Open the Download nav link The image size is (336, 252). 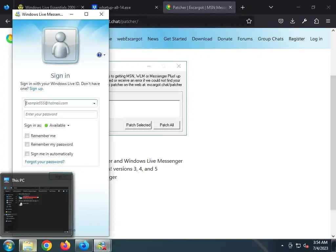(x=202, y=39)
